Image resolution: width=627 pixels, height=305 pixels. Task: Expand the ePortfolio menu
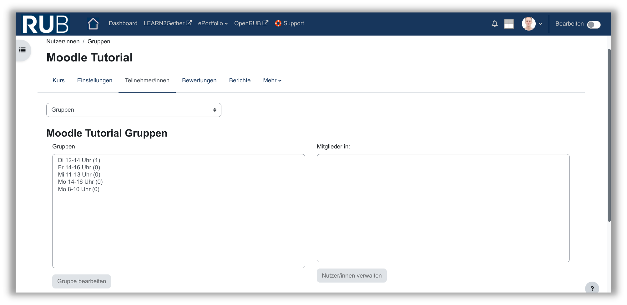(x=213, y=23)
